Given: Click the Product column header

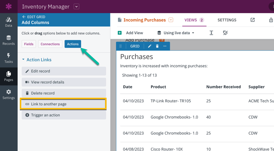Looking at the screenshot, I should pos(159,87).
